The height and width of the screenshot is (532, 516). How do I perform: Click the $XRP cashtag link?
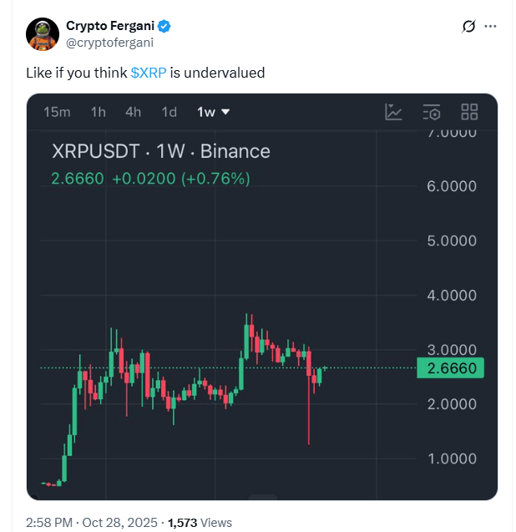(149, 73)
